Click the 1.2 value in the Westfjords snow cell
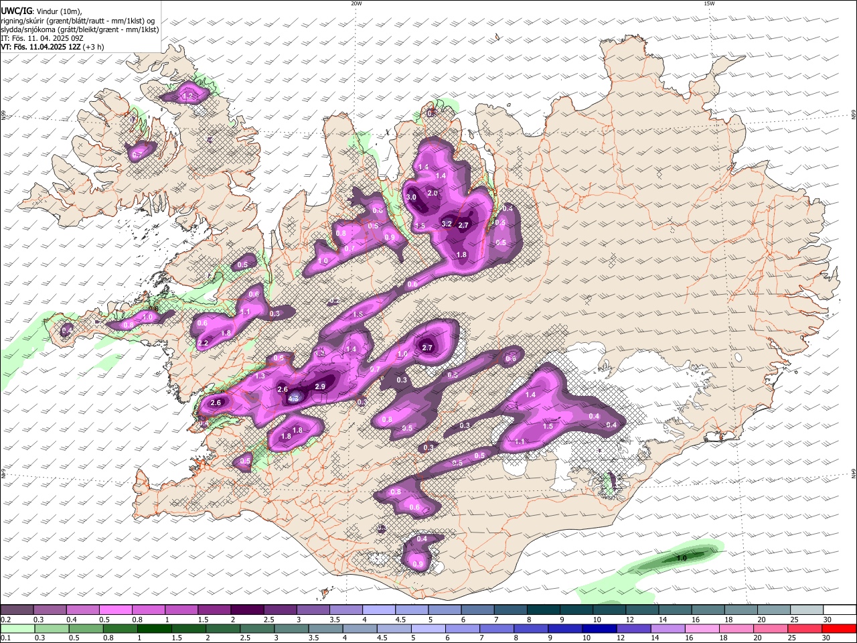 [x=187, y=96]
